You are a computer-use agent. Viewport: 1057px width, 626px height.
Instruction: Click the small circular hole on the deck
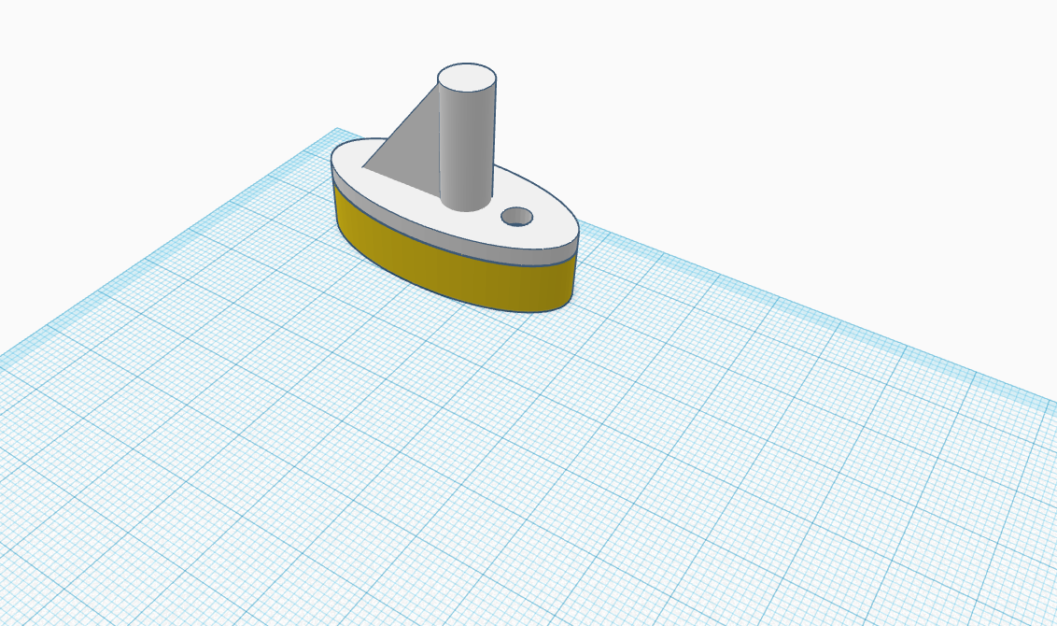click(517, 217)
